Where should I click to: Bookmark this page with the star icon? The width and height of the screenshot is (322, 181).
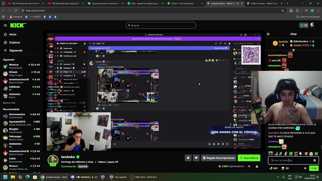click(283, 11)
